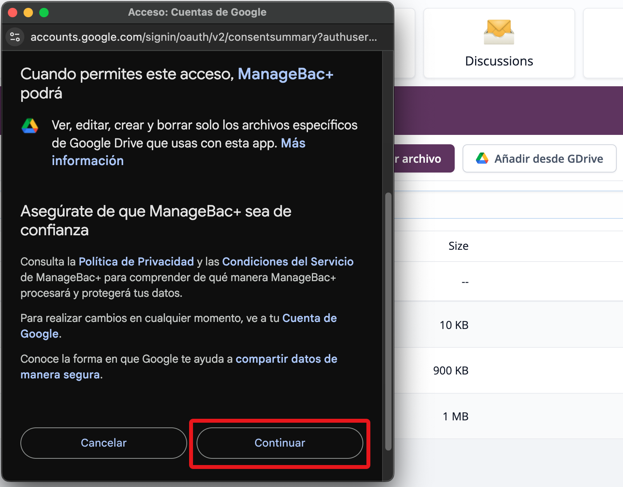The image size is (623, 487).
Task: Open the compartir datos de manera segura link
Action: pyautogui.click(x=286, y=359)
